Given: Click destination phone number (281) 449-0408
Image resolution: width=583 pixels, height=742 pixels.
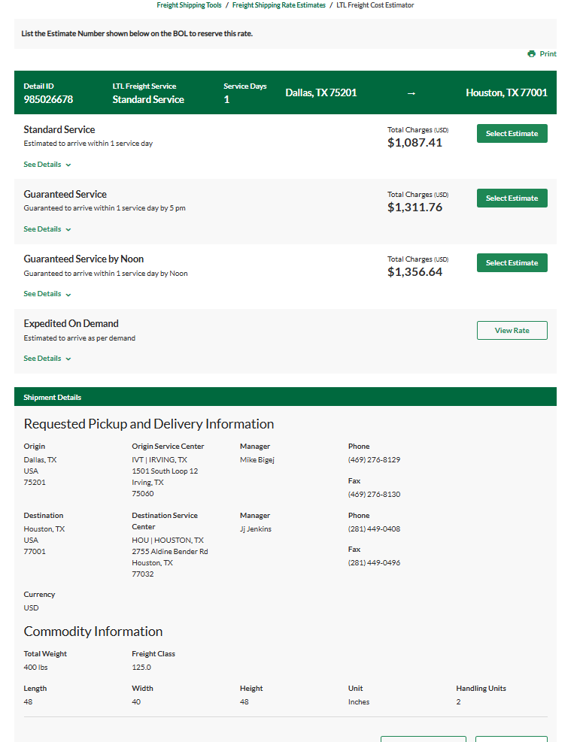Looking at the screenshot, I should coord(374,529).
